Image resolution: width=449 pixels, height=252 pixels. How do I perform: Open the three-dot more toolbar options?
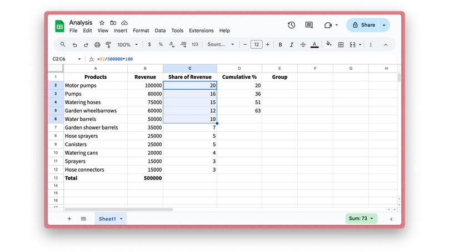pyautogui.click(x=371, y=45)
